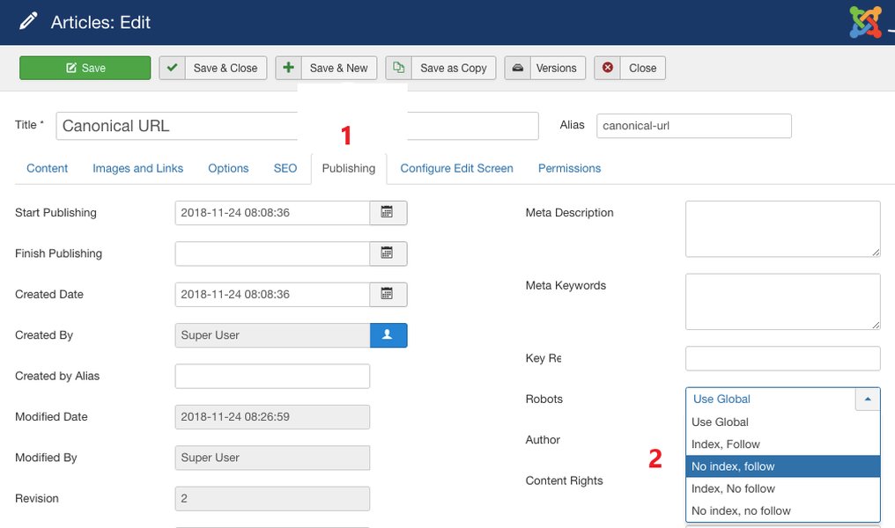The image size is (895, 528).
Task: Click the Created By Super User field
Action: tap(272, 335)
